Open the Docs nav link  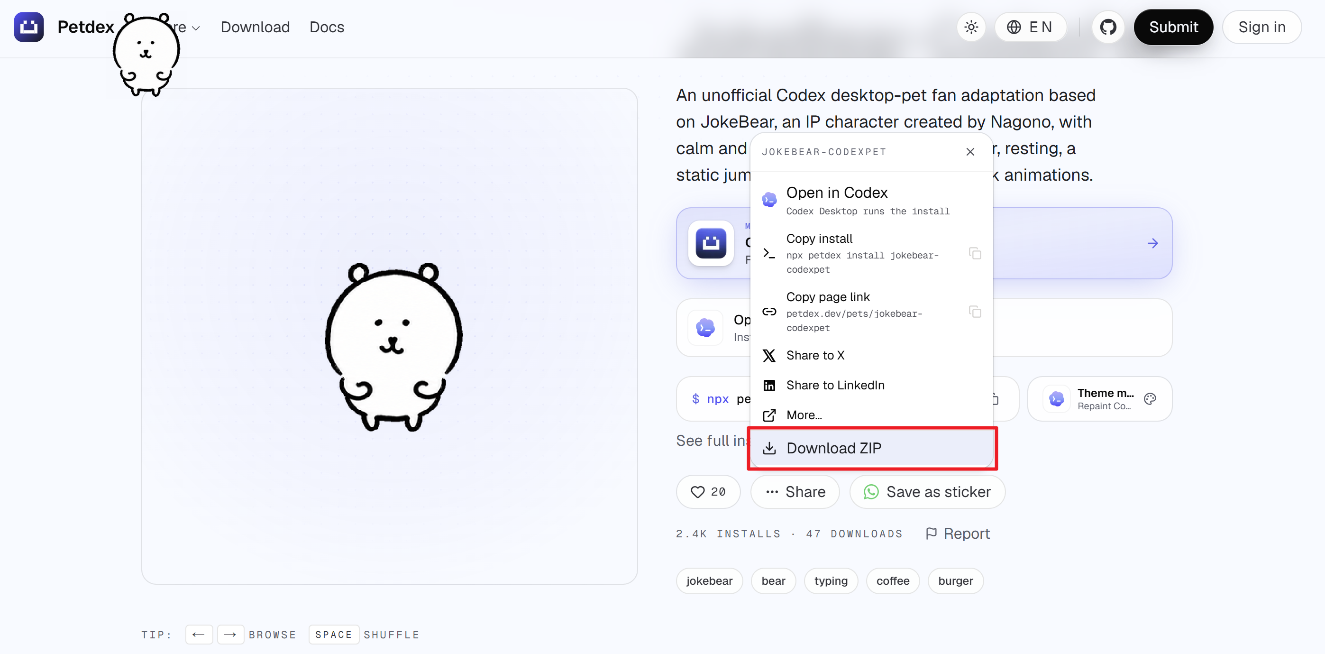point(327,27)
